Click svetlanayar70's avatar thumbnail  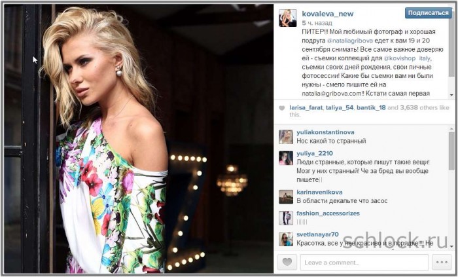[286, 239]
